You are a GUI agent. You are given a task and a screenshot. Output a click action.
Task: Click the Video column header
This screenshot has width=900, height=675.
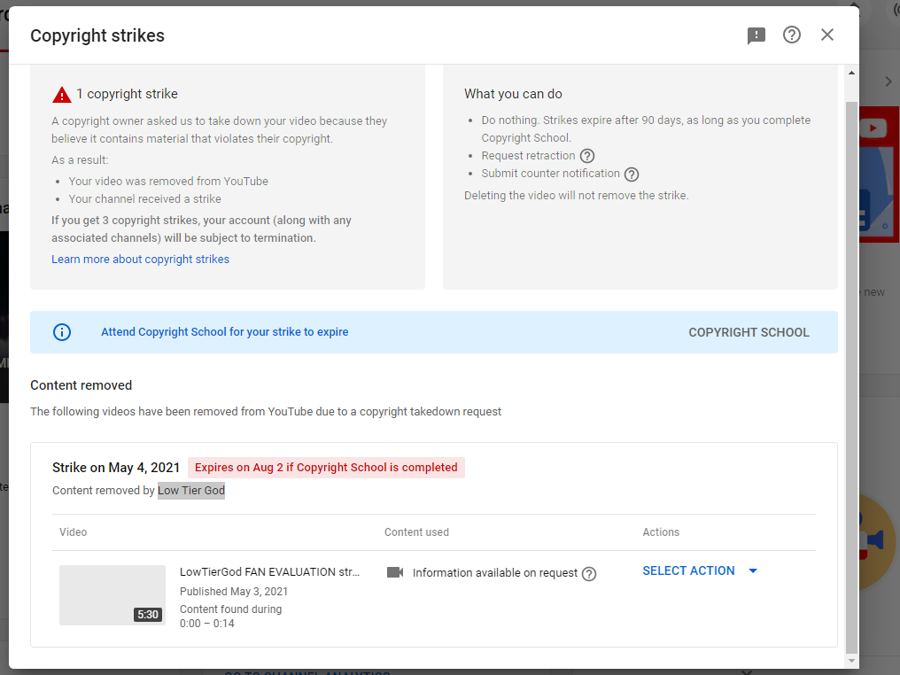point(73,532)
